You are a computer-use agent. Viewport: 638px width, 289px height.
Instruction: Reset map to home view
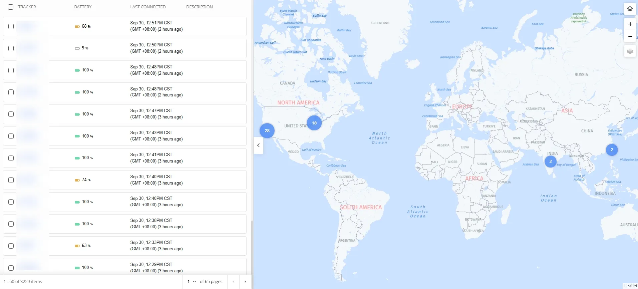(630, 9)
